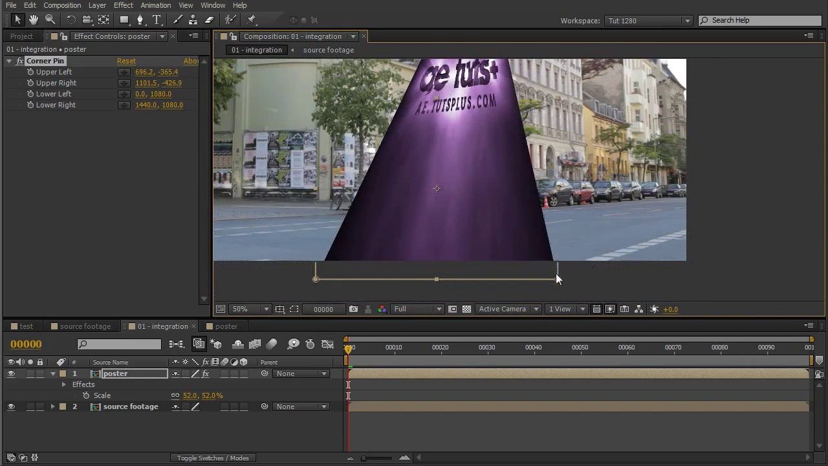The height and width of the screenshot is (466, 828).
Task: Open the 1 View layout dropdown
Action: click(567, 309)
